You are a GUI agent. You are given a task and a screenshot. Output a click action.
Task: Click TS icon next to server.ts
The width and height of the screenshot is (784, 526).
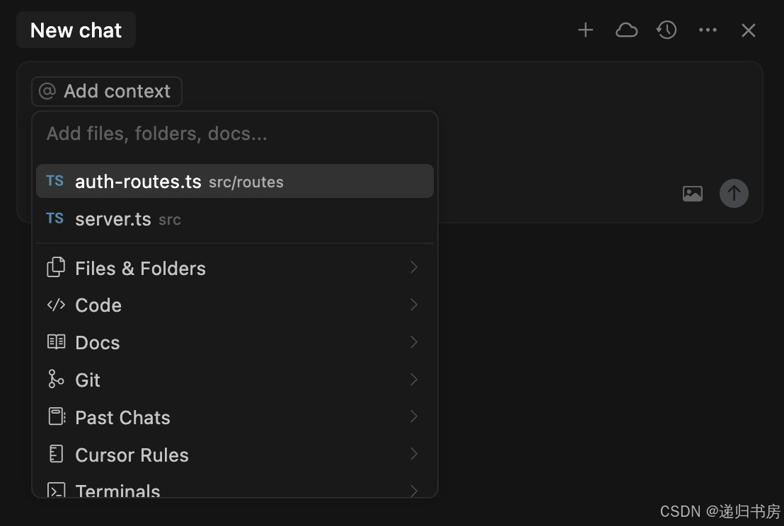(x=55, y=218)
